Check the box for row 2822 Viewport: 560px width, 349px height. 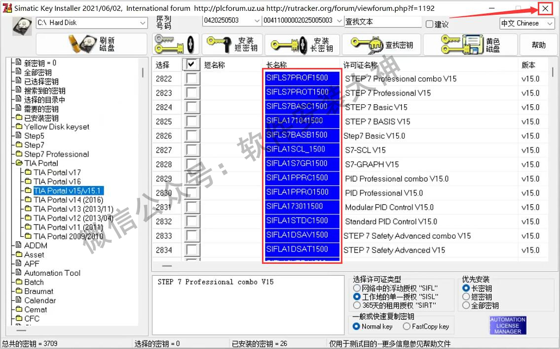point(191,78)
